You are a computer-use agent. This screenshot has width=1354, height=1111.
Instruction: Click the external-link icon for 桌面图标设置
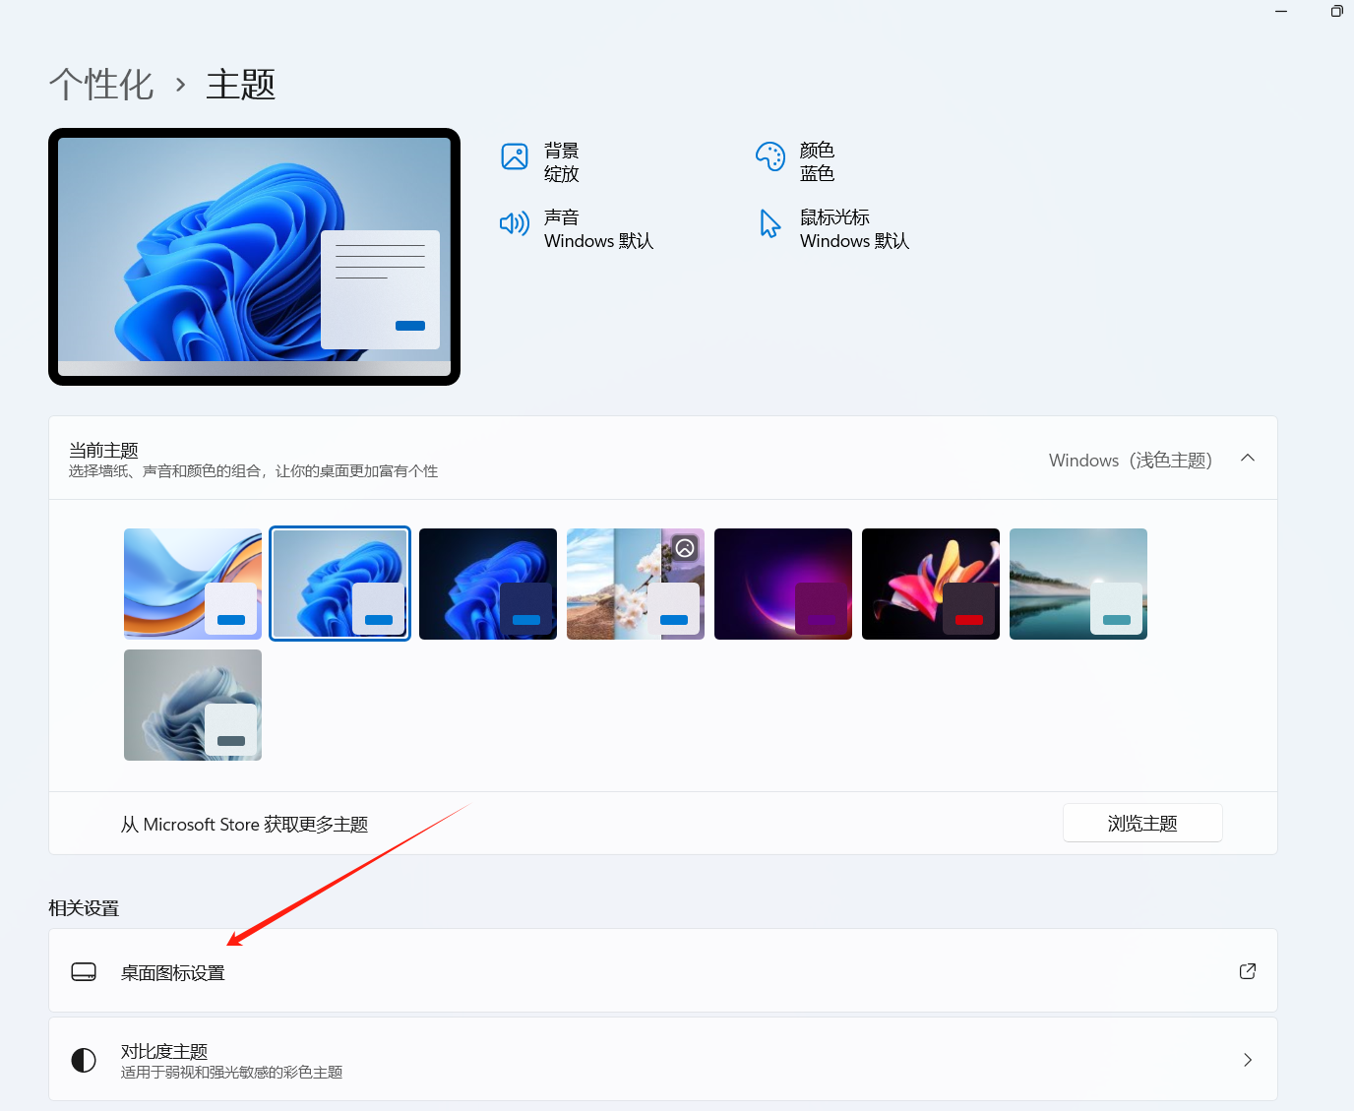pyautogui.click(x=1248, y=971)
